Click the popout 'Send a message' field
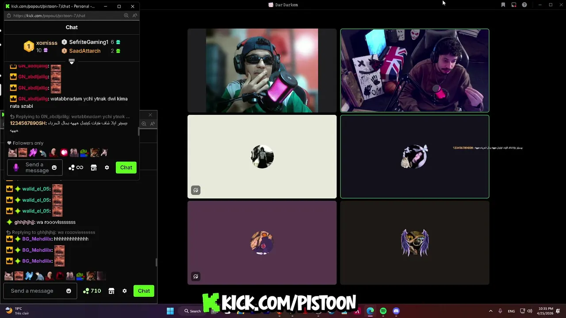Screen dimensions: 566x318 click(35, 167)
